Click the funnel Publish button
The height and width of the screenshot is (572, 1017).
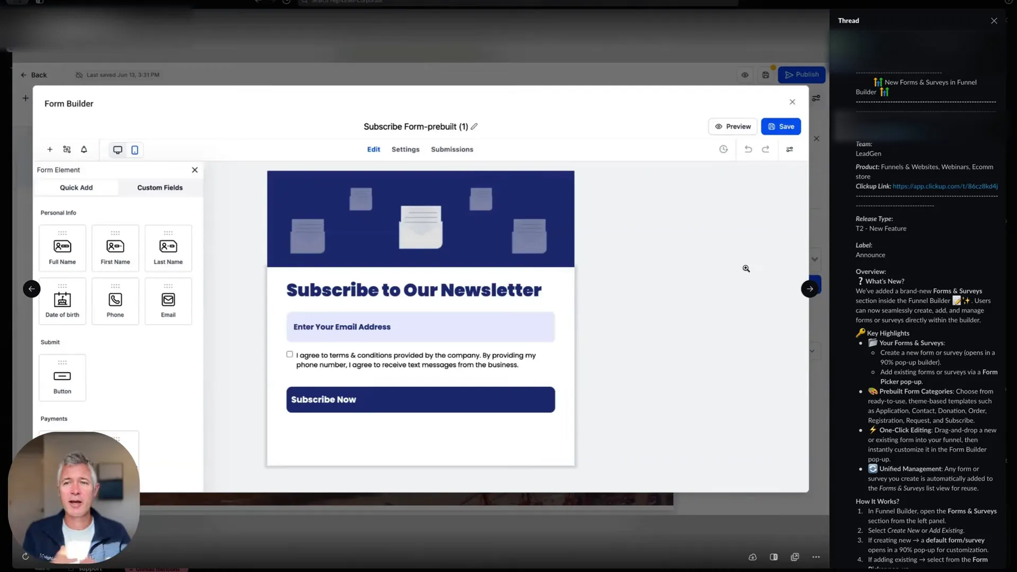(x=801, y=75)
